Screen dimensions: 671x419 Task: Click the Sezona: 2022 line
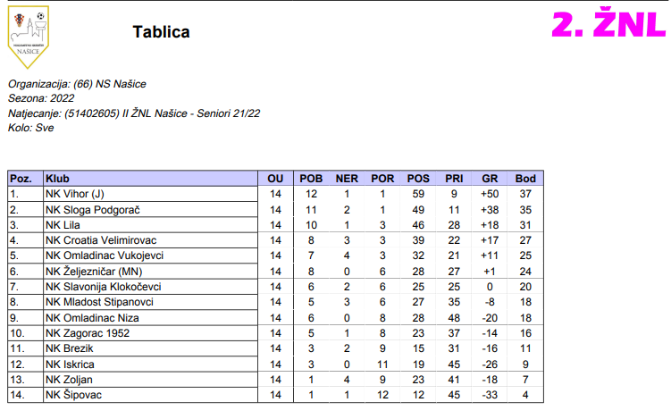pyautogui.click(x=41, y=98)
